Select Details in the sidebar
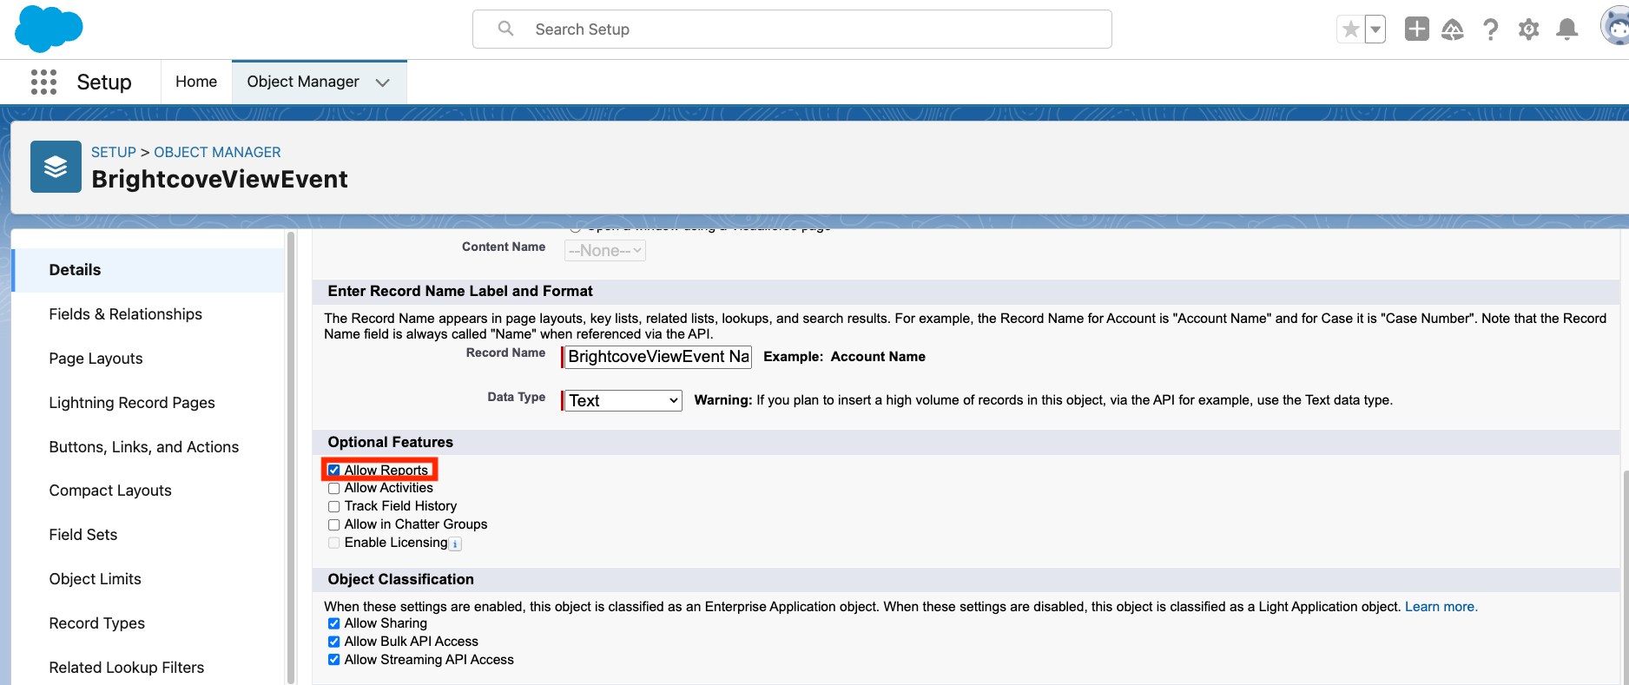 point(148,270)
